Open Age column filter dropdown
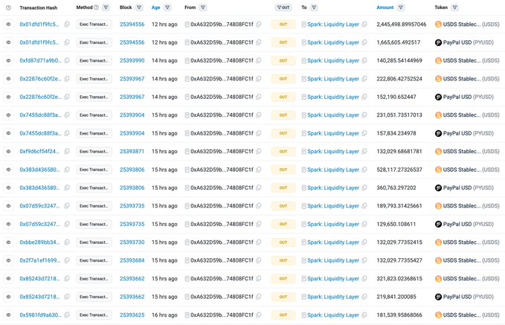Image resolution: width=505 pixels, height=325 pixels. click(167, 7)
